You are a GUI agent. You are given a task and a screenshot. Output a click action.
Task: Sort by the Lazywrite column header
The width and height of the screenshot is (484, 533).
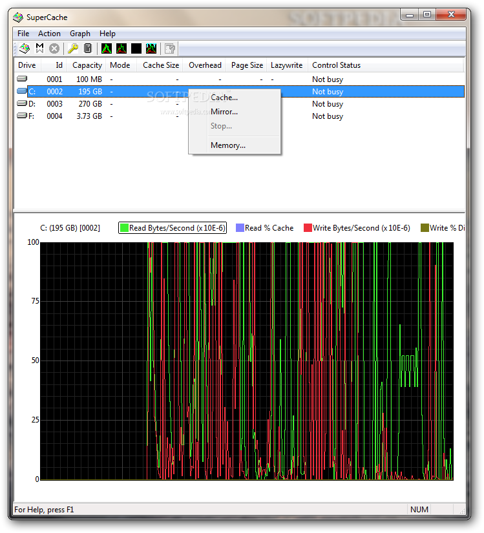[287, 65]
